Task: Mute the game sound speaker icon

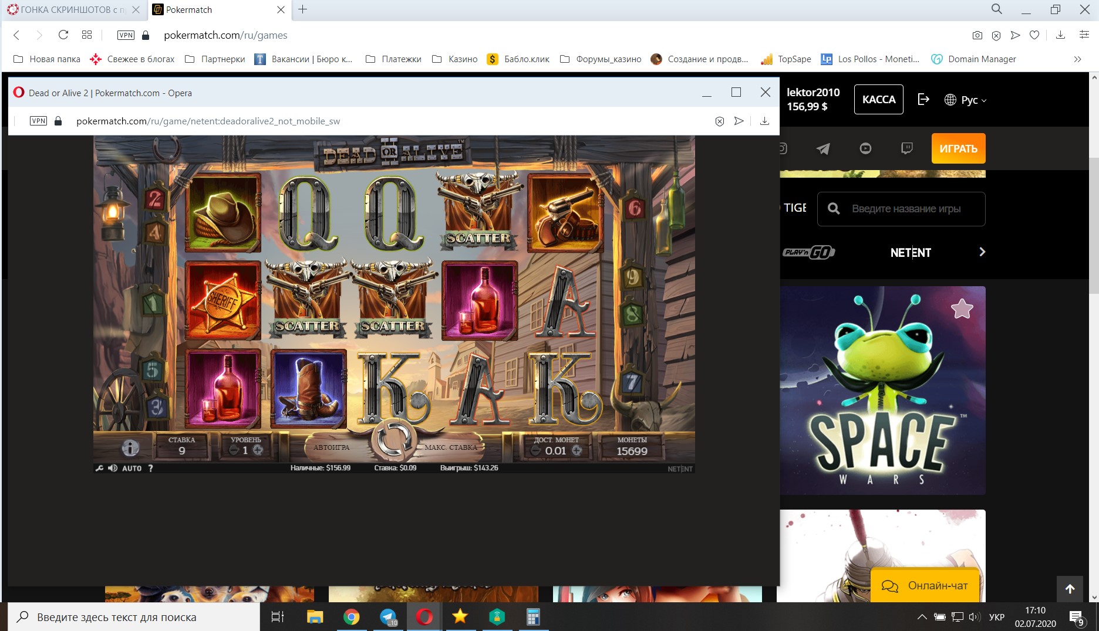Action: pyautogui.click(x=112, y=468)
